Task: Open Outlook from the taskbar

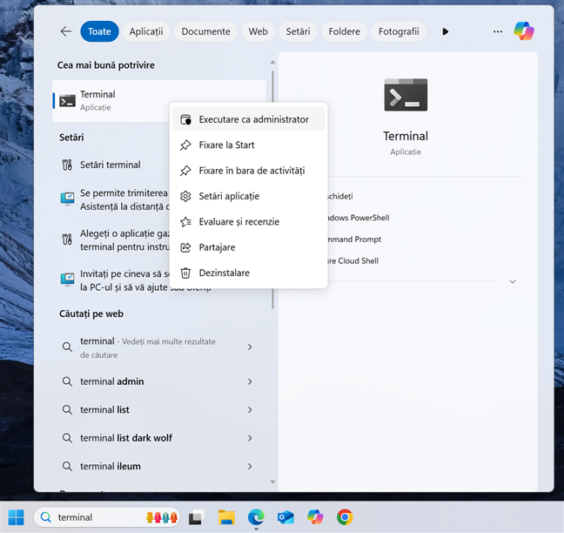Action: (x=285, y=517)
